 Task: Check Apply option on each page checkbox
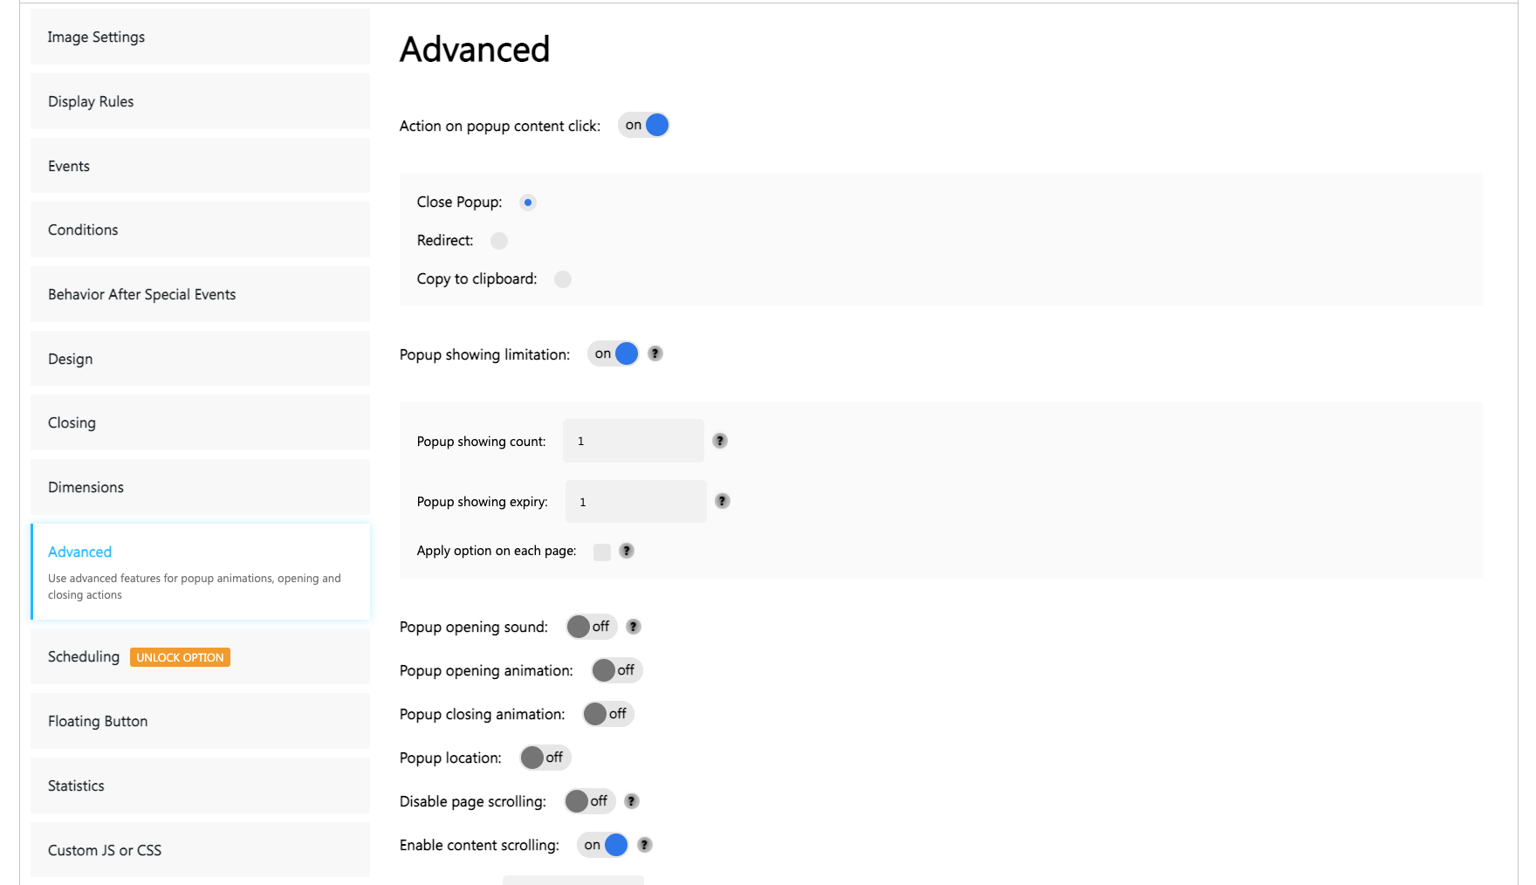pos(602,552)
